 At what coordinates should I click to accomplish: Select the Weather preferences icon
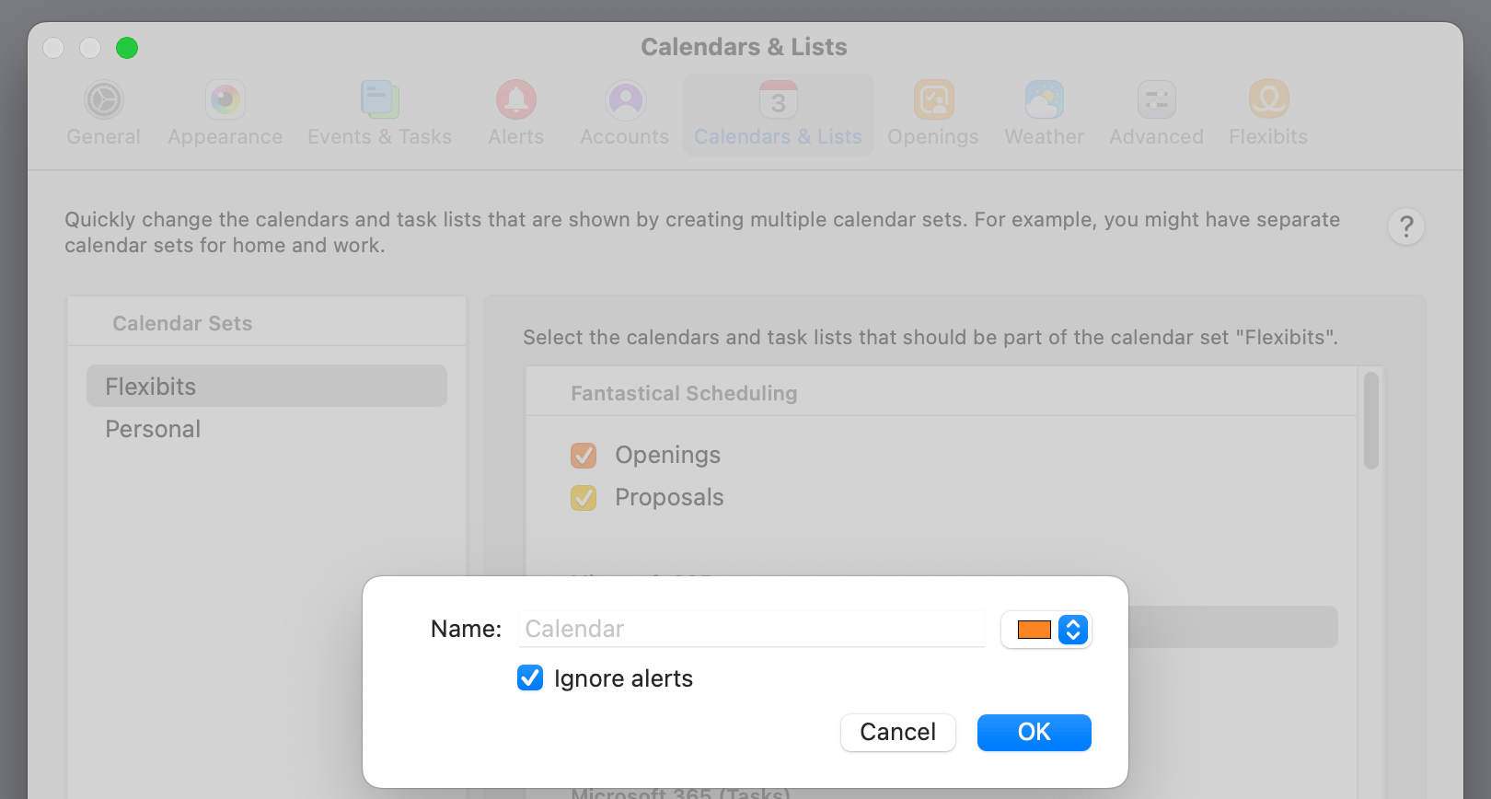(x=1045, y=100)
